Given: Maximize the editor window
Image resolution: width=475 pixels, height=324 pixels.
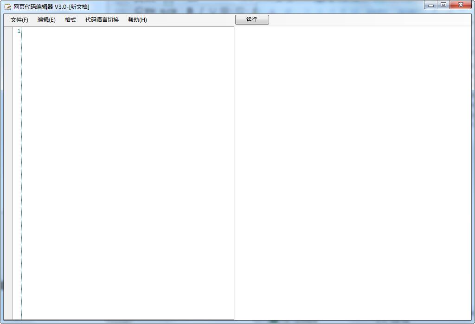Looking at the screenshot, I should [443, 5].
